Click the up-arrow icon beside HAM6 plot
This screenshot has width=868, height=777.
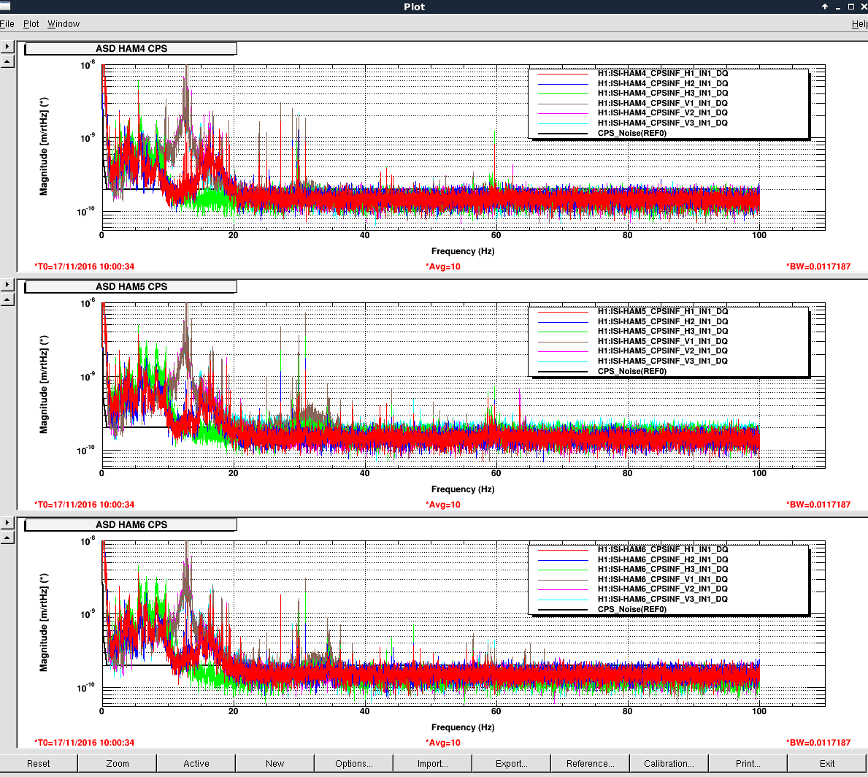[x=7, y=537]
